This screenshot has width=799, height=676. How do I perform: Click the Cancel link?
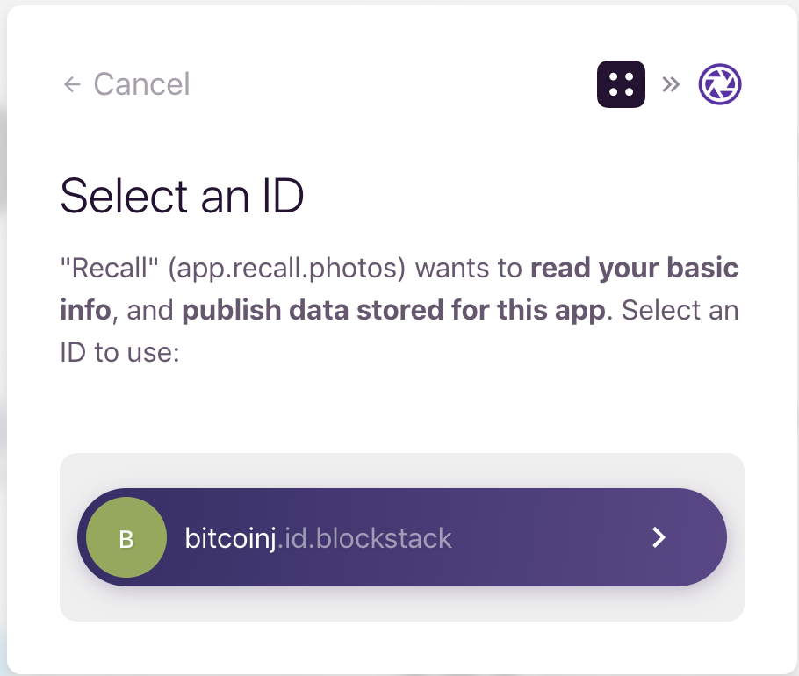tap(140, 84)
